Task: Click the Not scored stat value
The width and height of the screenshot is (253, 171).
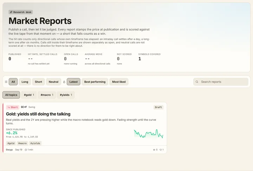Action: 118,59
